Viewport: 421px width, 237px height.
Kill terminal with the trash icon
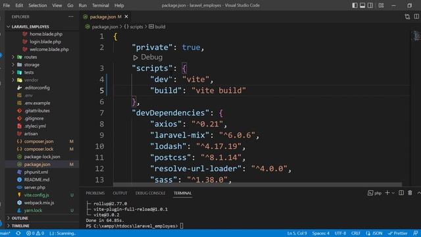pos(410,193)
